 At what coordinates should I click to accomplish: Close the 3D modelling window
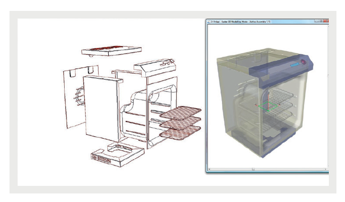[x=326, y=21]
